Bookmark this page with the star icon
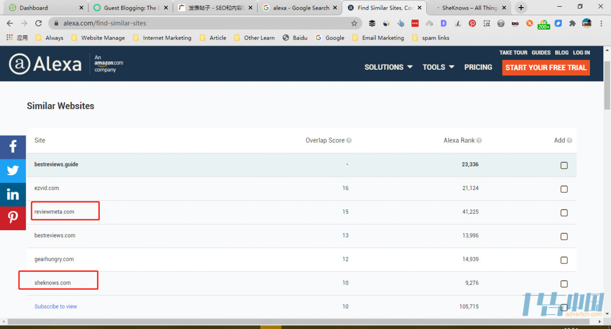 coord(354,23)
